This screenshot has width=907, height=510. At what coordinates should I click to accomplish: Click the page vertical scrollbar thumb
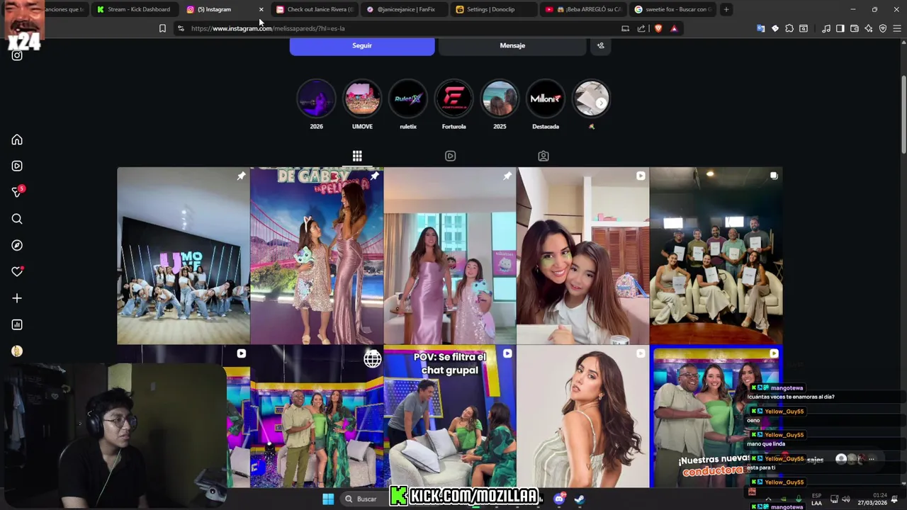click(x=903, y=113)
